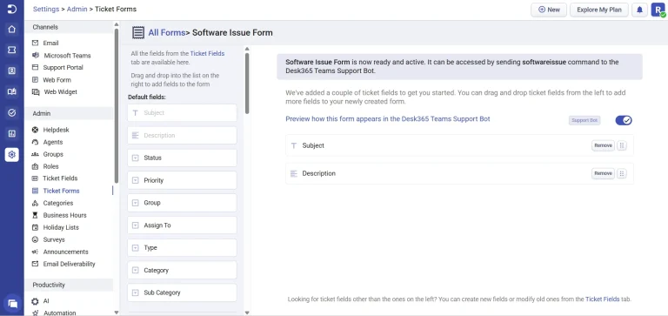Open the Roles menu item
The width and height of the screenshot is (668, 316).
tap(50, 166)
